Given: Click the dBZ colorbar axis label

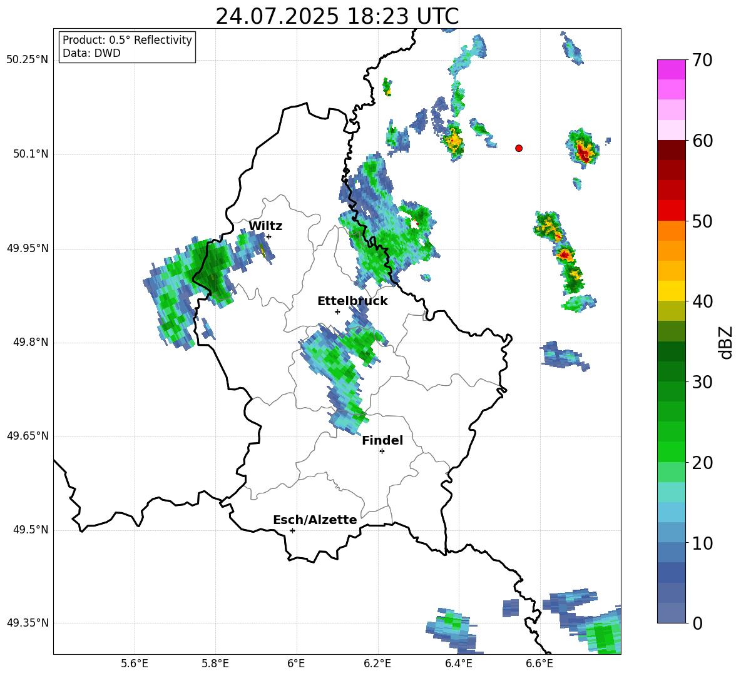Looking at the screenshot, I should coord(725,342).
